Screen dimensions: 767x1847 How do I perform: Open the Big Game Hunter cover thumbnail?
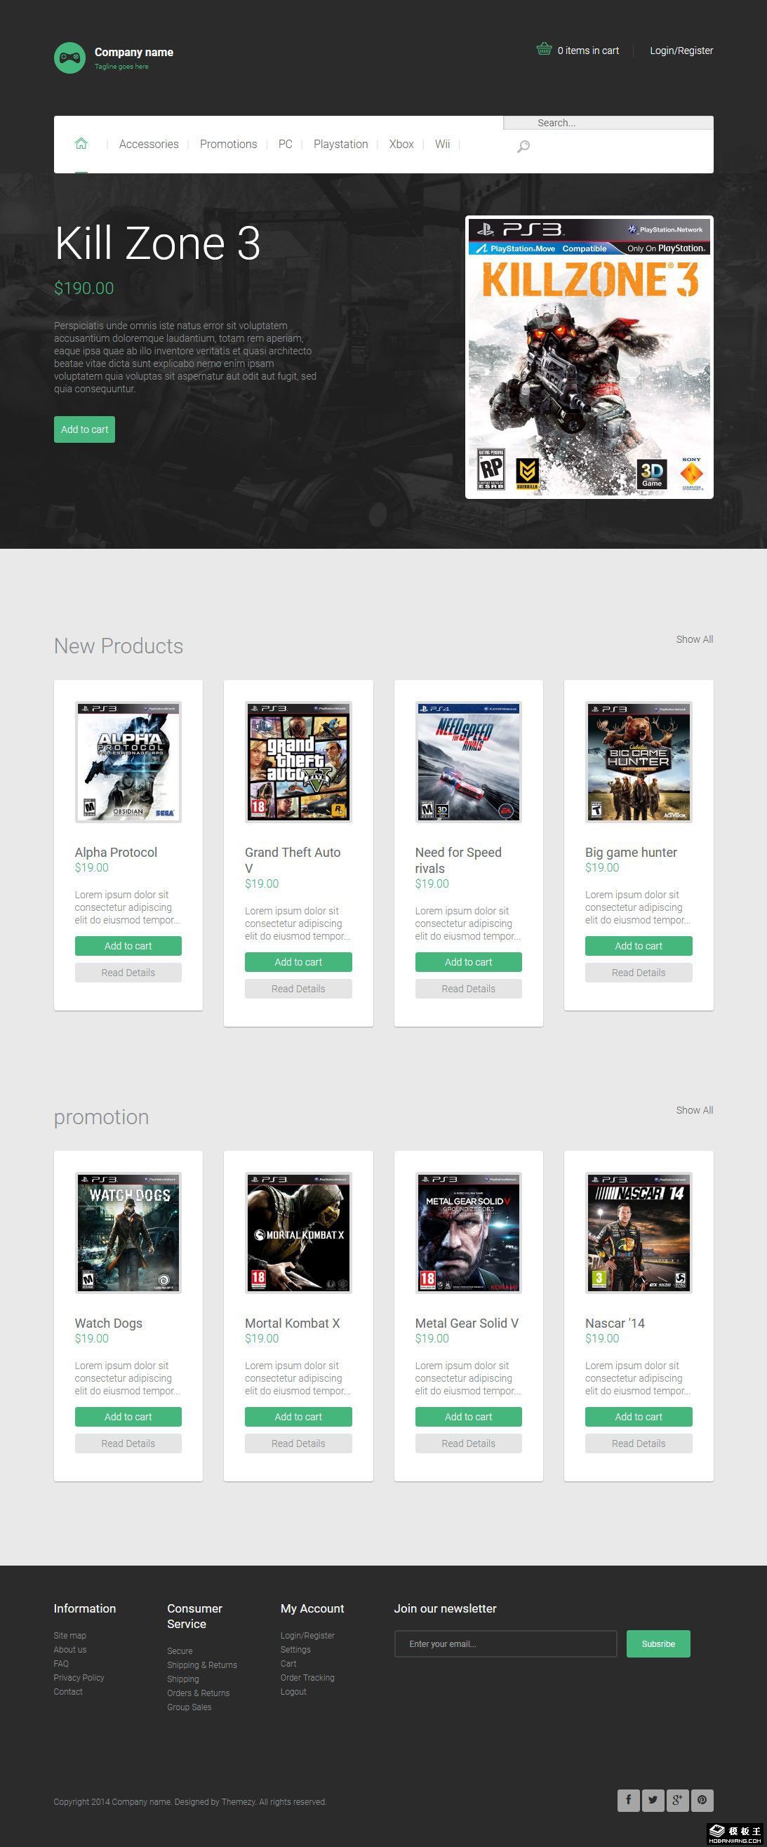(639, 761)
